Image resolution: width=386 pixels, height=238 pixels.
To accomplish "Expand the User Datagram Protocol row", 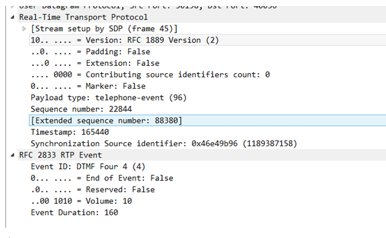I will (13, 7).
